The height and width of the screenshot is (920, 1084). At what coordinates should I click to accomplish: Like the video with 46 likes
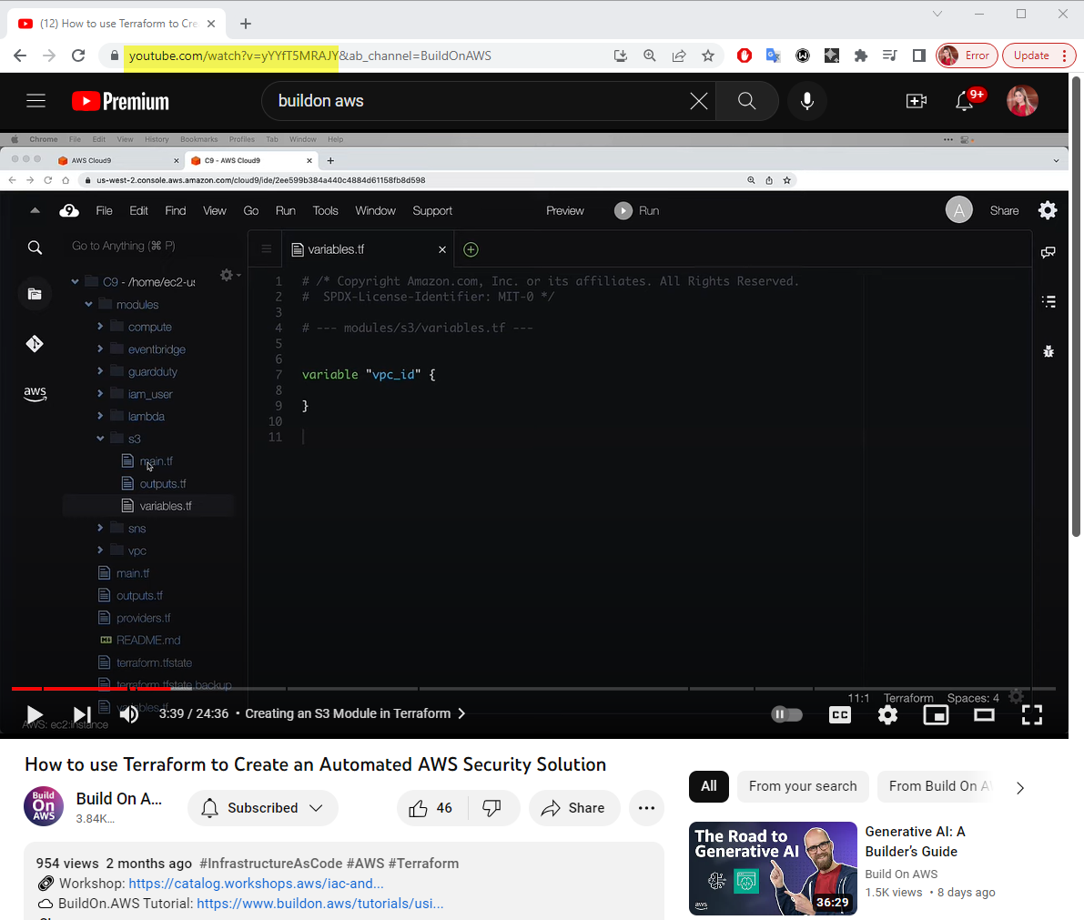click(431, 808)
